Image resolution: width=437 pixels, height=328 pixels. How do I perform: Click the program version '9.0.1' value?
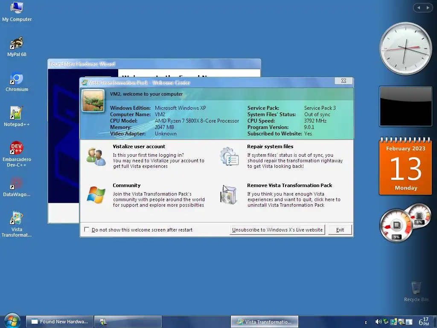[309, 127]
